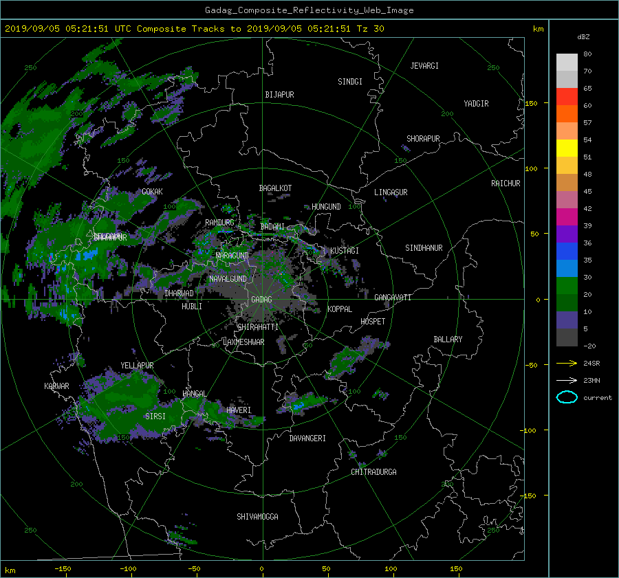This screenshot has height=578, width=619.
Task: Click the DAVANGERI city label
Action: coord(307,438)
